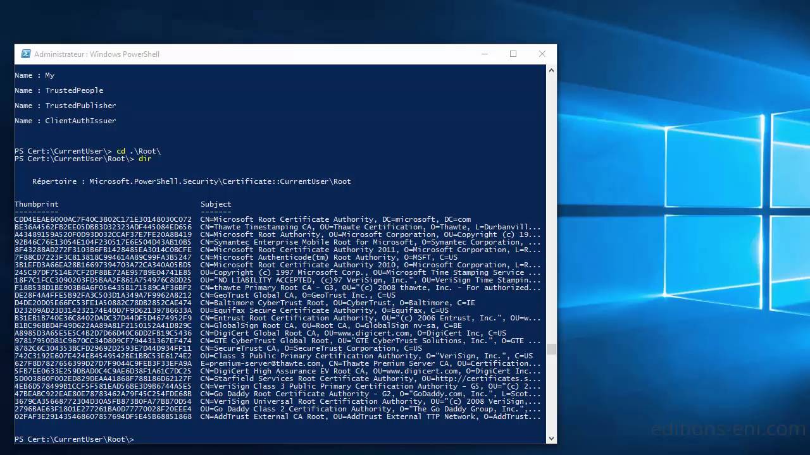Click the 'Thumbprint' column header
The height and width of the screenshot is (455, 810).
pos(37,204)
